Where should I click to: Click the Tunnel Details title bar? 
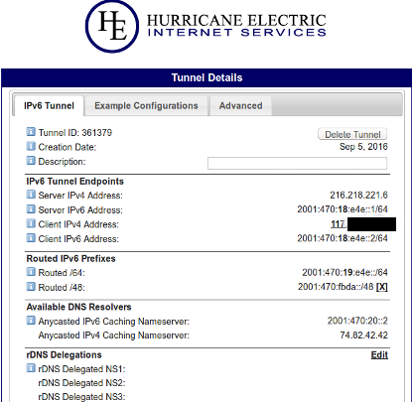pos(206,77)
